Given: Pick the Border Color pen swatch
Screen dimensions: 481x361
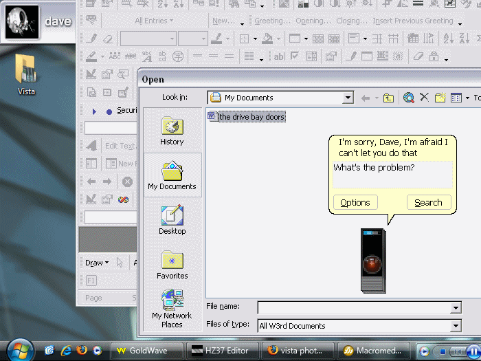Looking at the screenshot, I should (216, 39).
